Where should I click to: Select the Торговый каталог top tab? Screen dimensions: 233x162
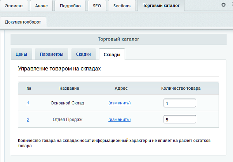pyautogui.click(x=161, y=6)
